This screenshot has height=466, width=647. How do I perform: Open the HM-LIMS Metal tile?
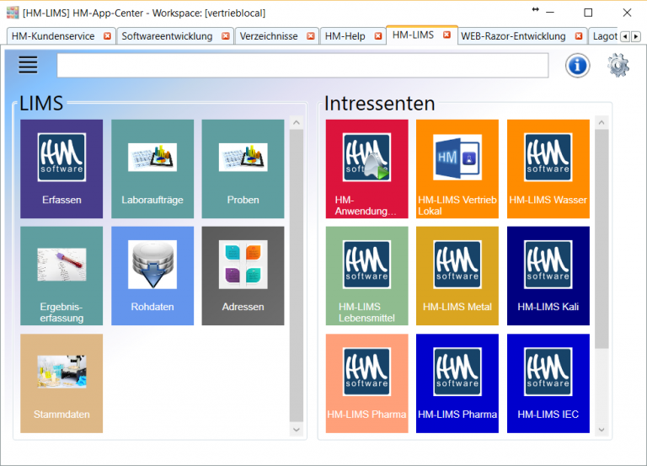457,276
